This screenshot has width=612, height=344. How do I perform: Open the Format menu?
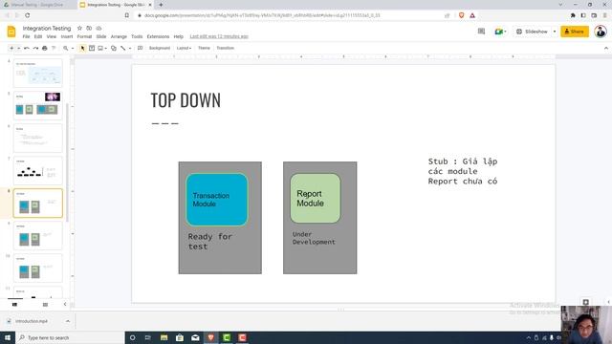[84, 36]
